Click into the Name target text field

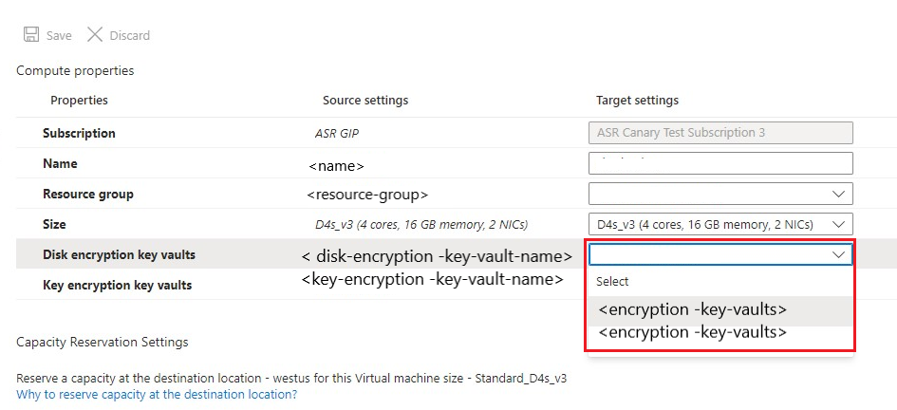coord(720,163)
